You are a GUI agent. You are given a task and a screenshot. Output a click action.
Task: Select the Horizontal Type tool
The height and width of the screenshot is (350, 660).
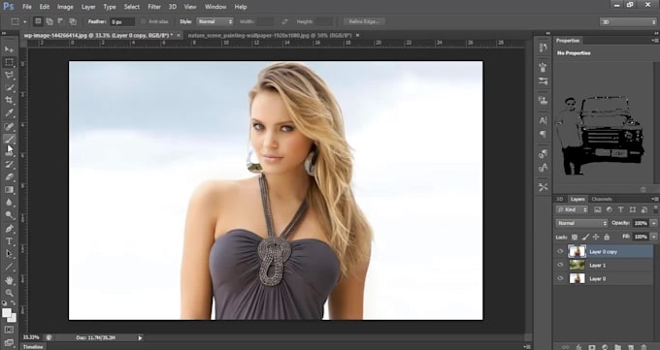10,241
